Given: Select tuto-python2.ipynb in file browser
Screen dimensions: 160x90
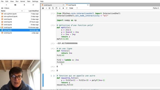Looking at the screenshot, I should pyautogui.click(x=20, y=16).
